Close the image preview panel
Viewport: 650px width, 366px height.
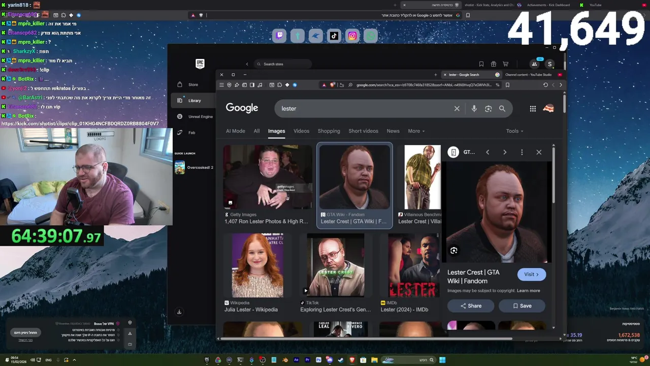[539, 152]
